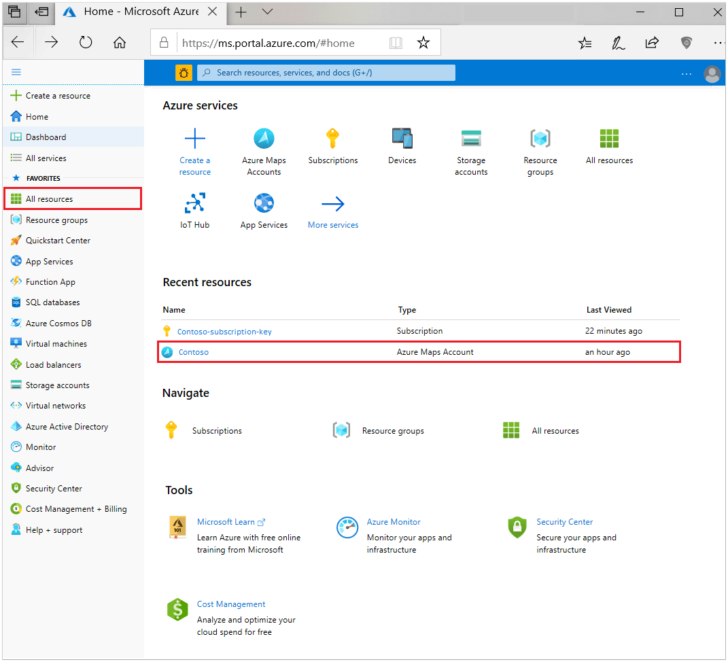The image size is (728, 662).
Task: Open the Contoso-subscription-key recent resource
Action: [x=224, y=332]
